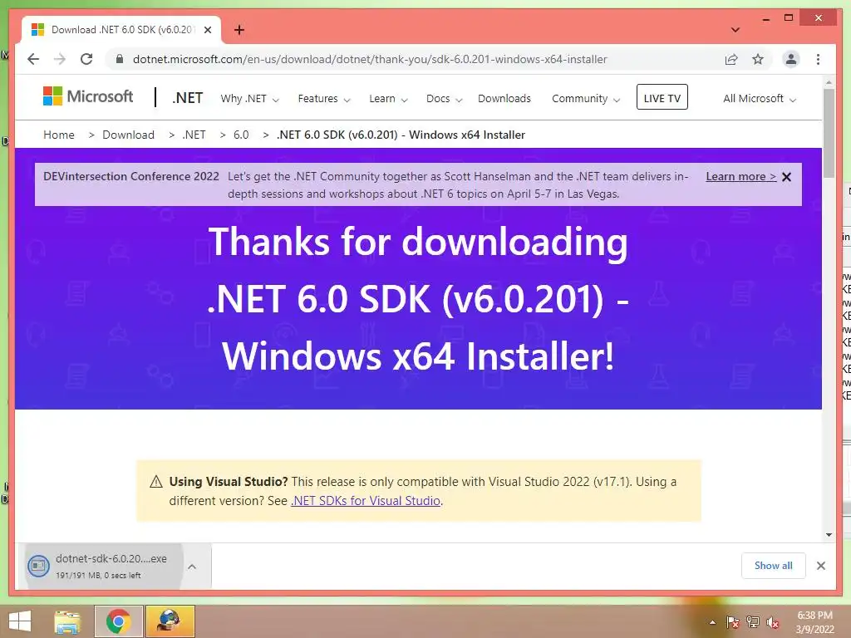
Task: Open a new tab with the plus button
Action: pos(239,30)
